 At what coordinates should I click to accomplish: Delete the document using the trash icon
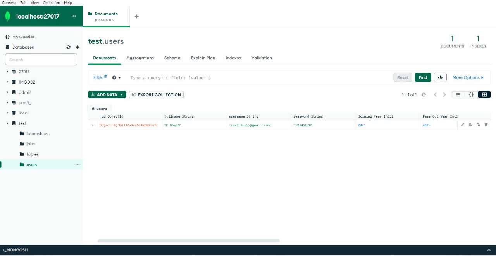[486, 125]
